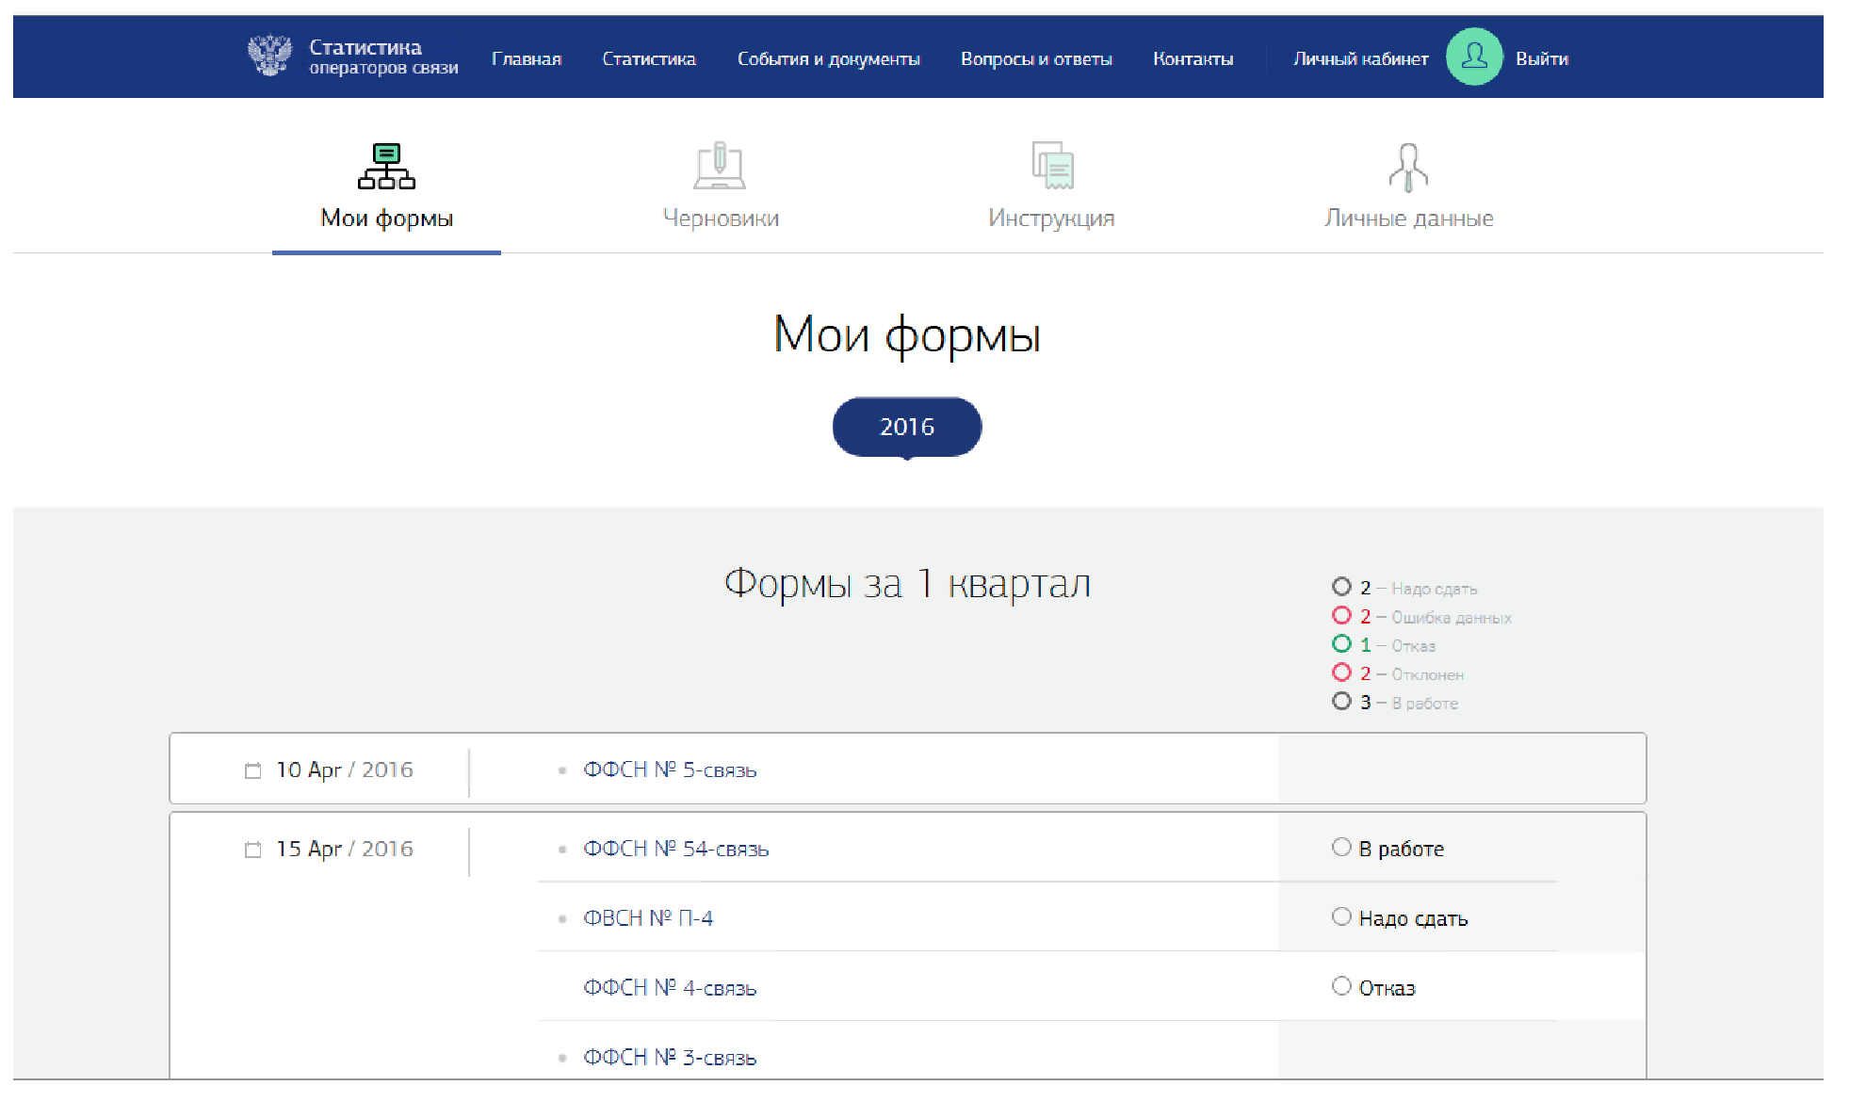The image size is (1850, 1102).
Task: Select the Отказ radio circle
Action: [x=1341, y=986]
